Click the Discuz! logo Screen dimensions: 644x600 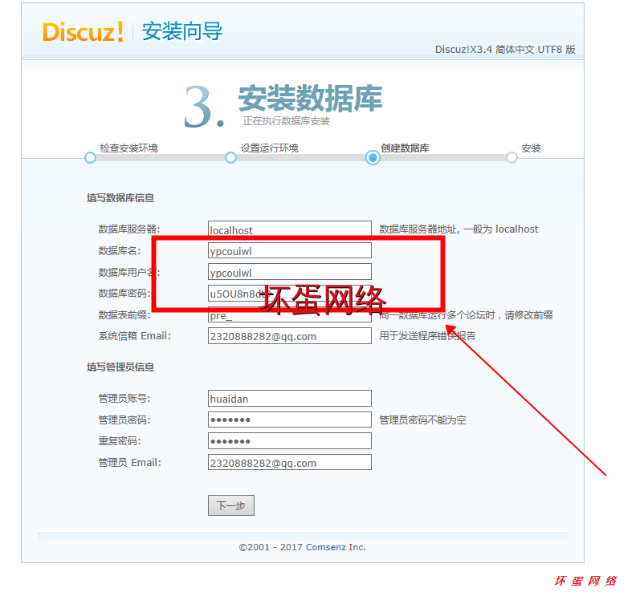[83, 31]
